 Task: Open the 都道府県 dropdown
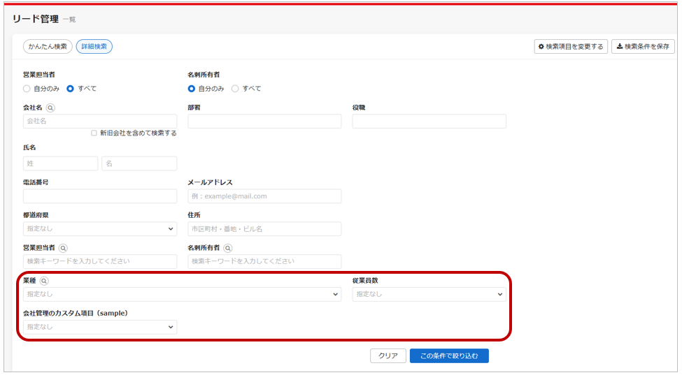click(x=100, y=229)
